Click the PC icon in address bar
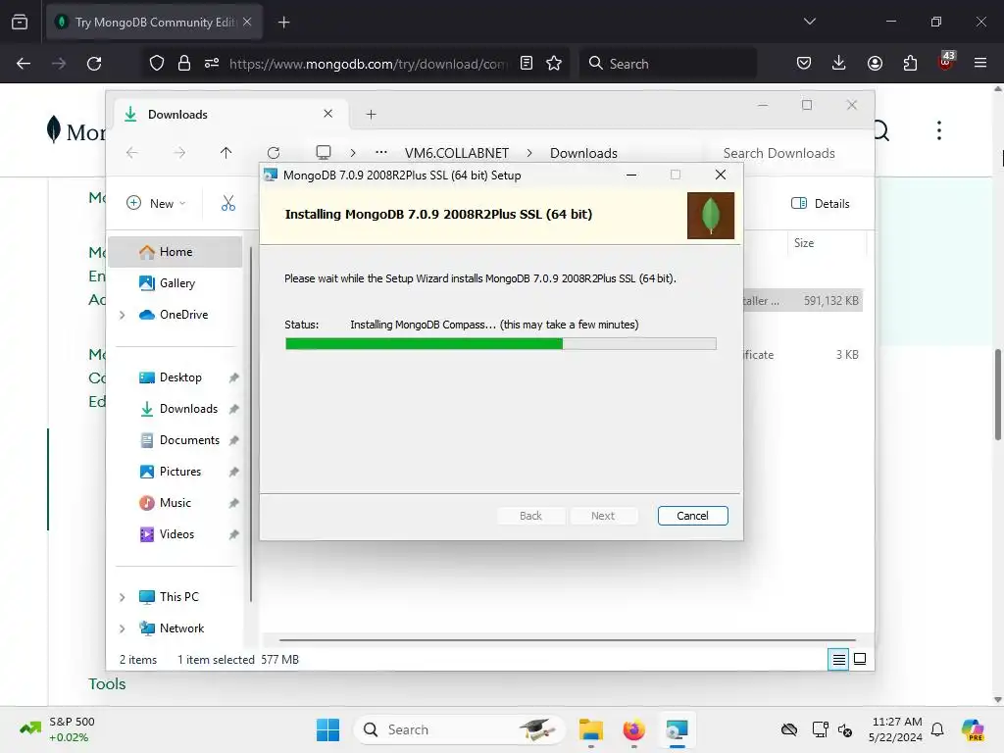 (x=324, y=152)
